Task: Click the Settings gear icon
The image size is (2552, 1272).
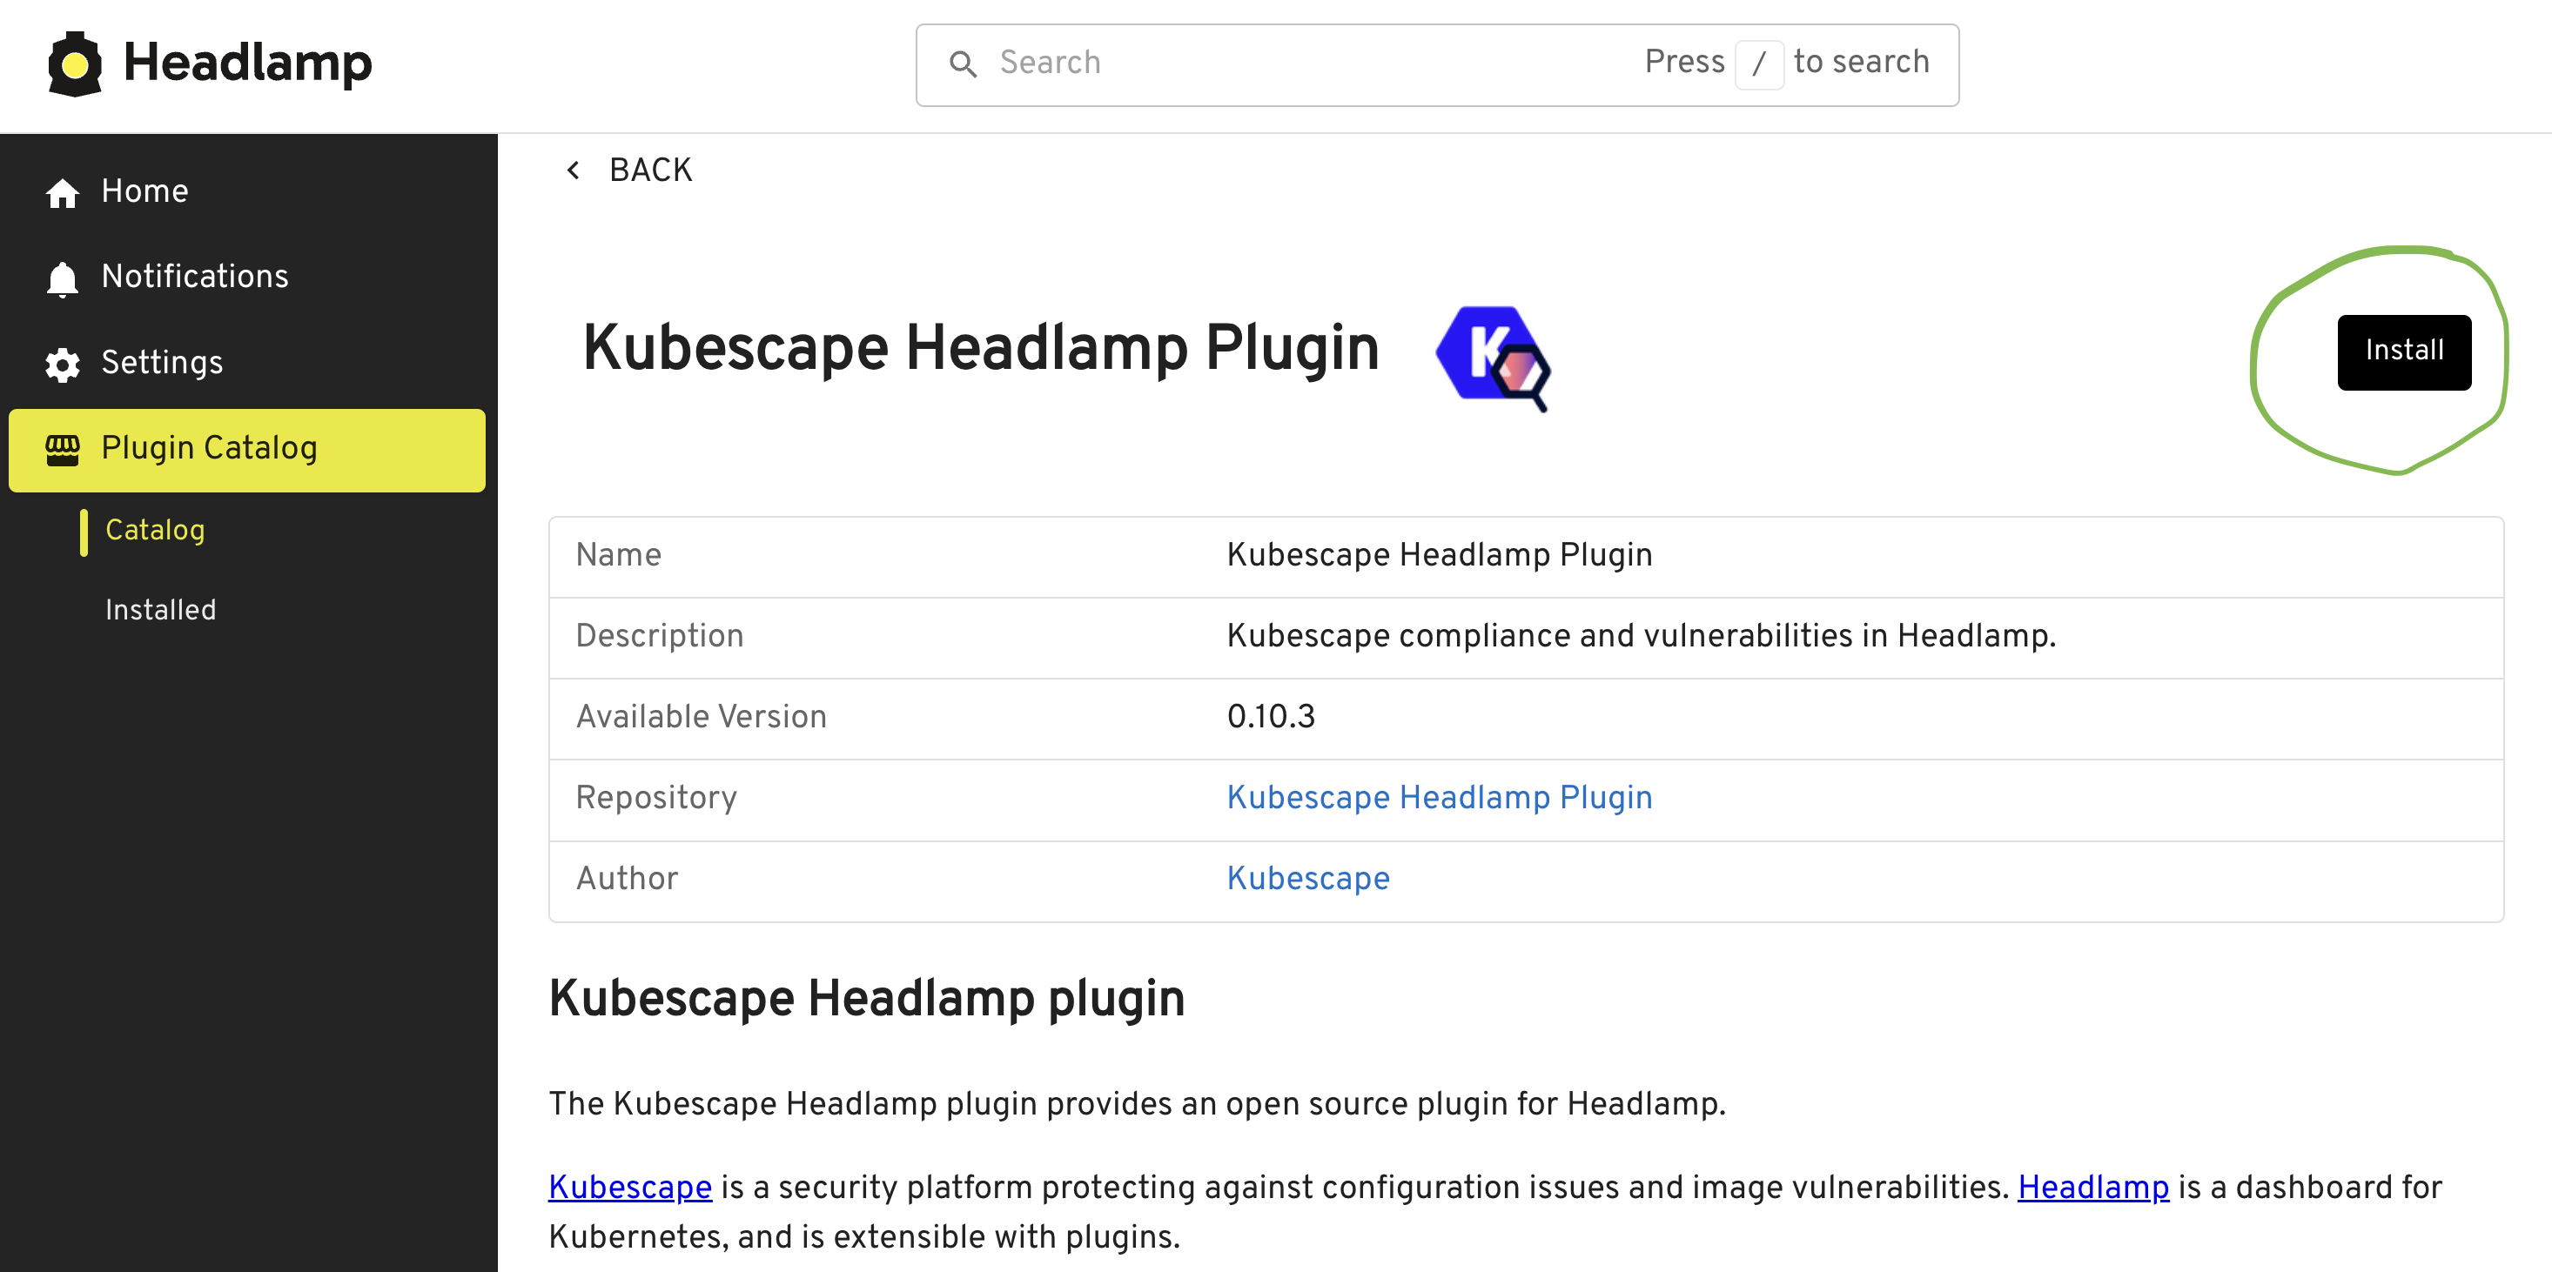Action: (62, 365)
